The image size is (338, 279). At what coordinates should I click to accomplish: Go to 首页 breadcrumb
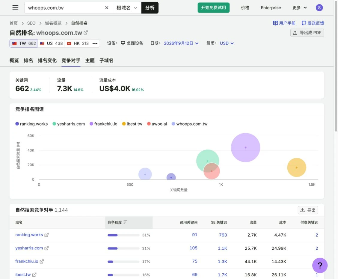click(x=13, y=23)
